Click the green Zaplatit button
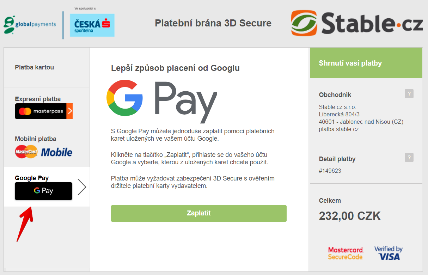 point(199,213)
